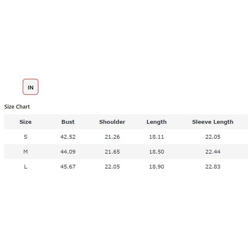
Task: Click length value 18.11
Action: pos(157,137)
